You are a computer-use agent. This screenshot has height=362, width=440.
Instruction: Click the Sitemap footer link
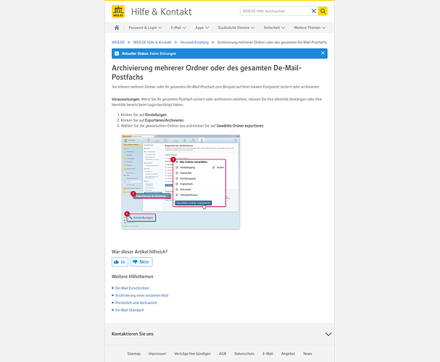click(x=133, y=353)
